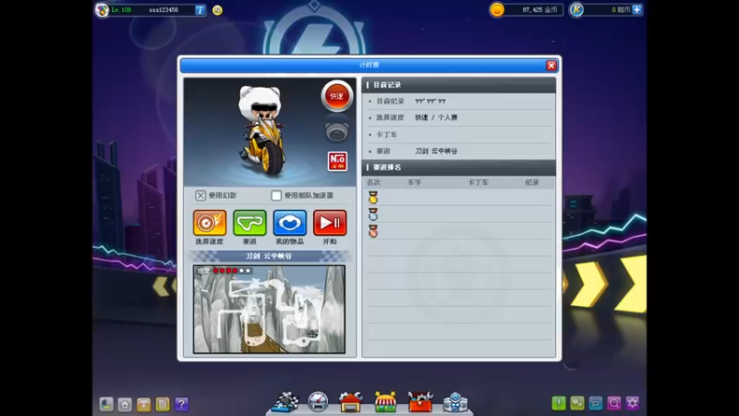739x416 pixels.
Task: Click the 卡丁车 ranking column header
Action: pos(479,182)
